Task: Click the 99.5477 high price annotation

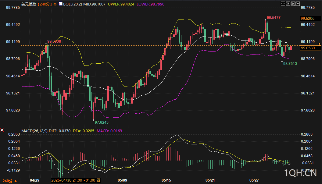Action: point(274,18)
